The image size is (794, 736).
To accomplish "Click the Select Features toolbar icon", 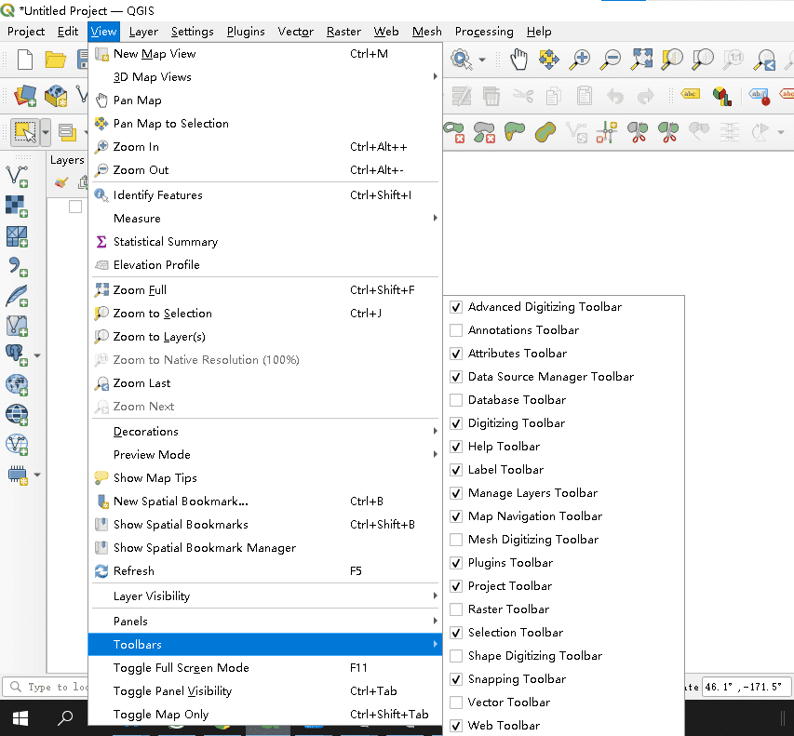I will coord(25,132).
